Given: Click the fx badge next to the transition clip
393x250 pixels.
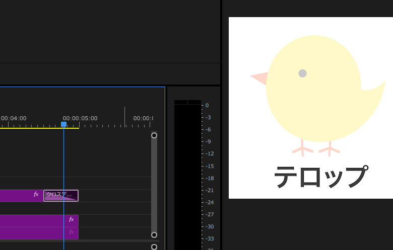Looking at the screenshot, I should (x=36, y=194).
